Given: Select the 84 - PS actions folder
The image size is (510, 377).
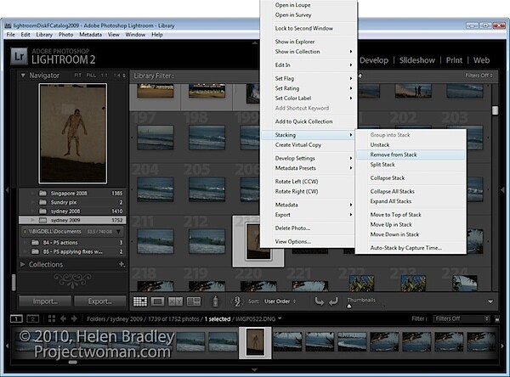Looking at the screenshot, I should [72, 243].
